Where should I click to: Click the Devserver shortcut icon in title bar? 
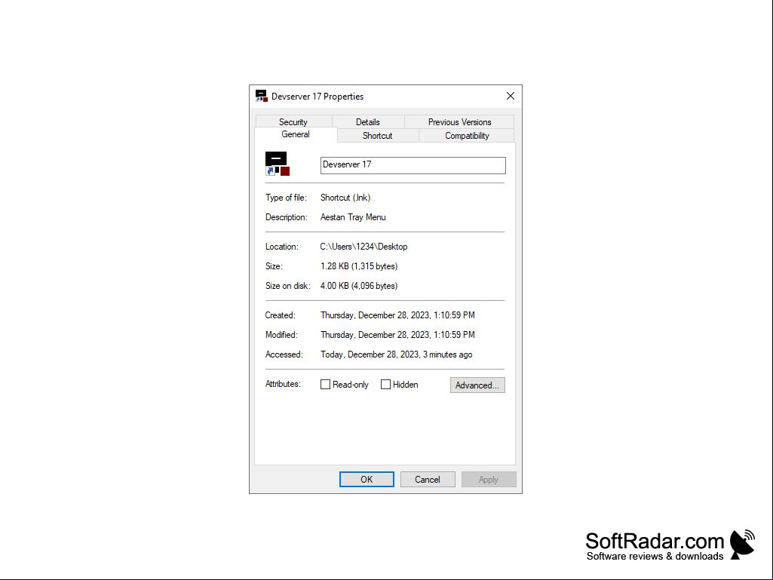pos(261,97)
